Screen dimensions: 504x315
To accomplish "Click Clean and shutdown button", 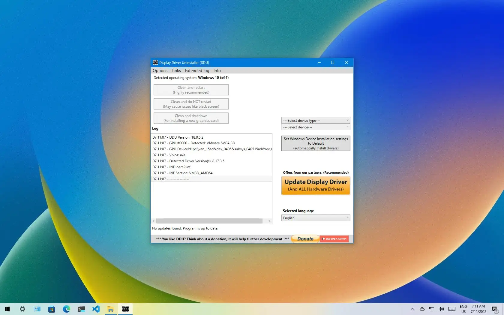I will (x=191, y=118).
